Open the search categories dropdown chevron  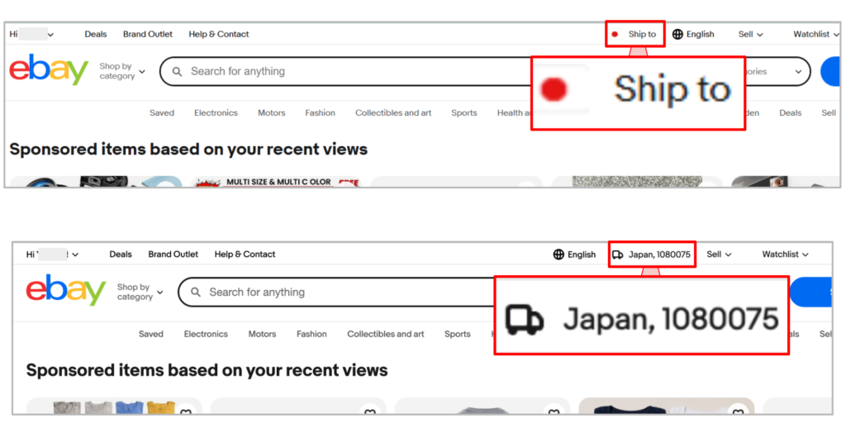pyautogui.click(x=799, y=71)
